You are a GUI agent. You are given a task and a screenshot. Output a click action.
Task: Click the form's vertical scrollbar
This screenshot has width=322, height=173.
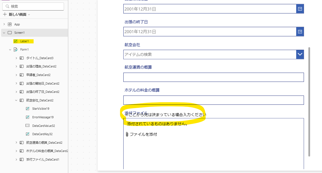coord(309,102)
